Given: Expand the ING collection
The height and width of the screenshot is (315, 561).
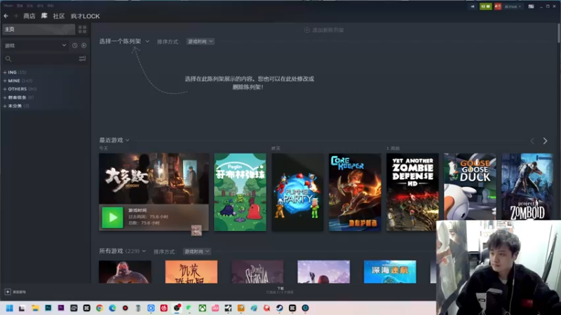Looking at the screenshot, I should [x=15, y=72].
